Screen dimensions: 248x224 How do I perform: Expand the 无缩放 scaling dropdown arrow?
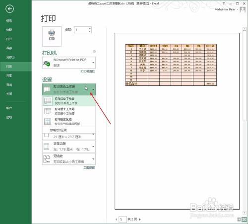(93, 159)
